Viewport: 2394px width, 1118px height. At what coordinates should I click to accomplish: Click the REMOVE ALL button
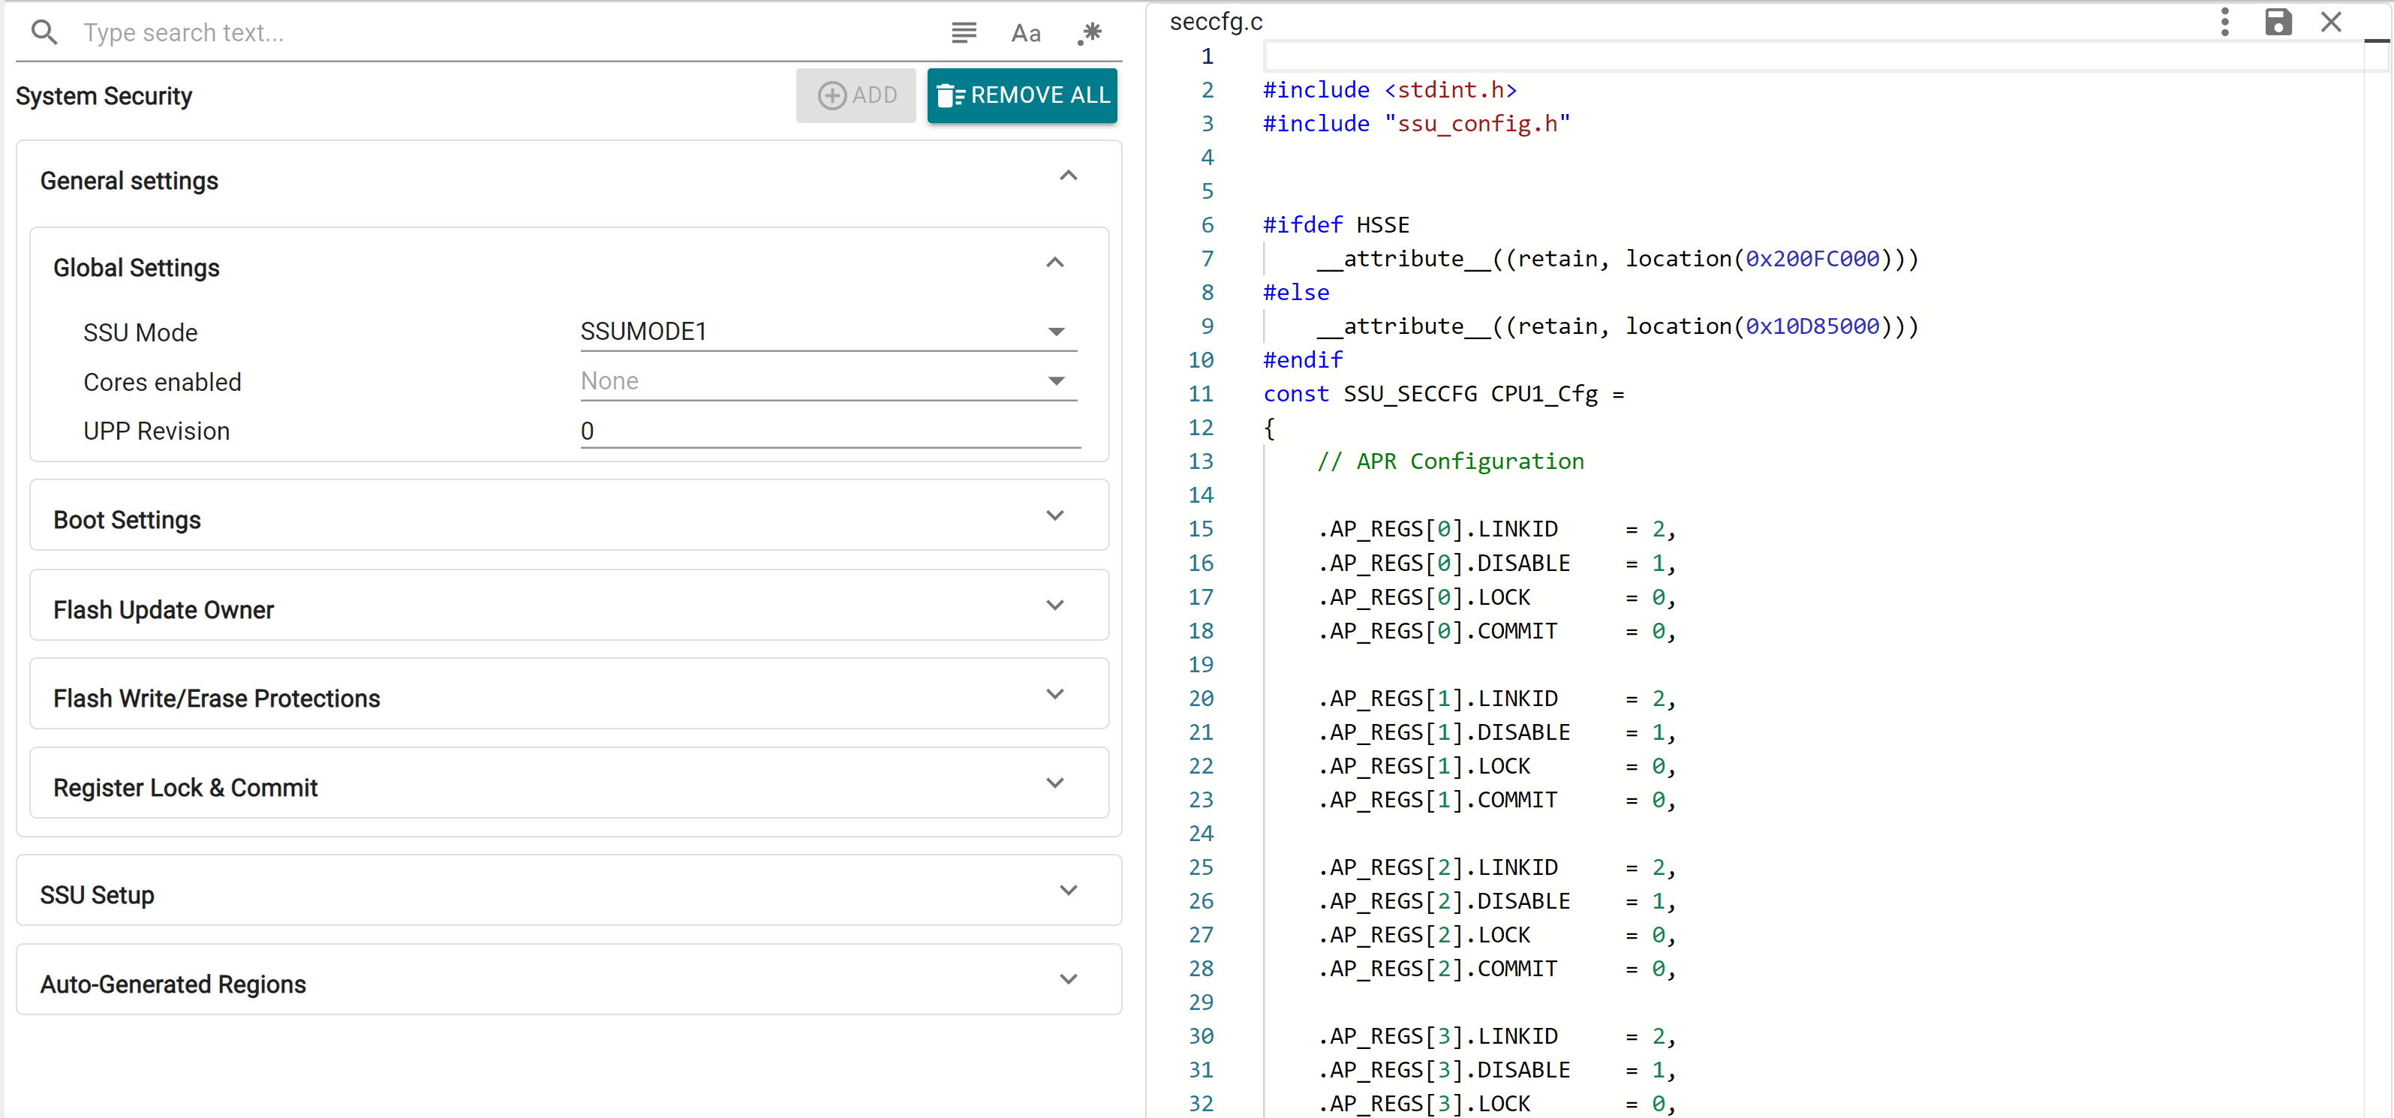point(1022,95)
